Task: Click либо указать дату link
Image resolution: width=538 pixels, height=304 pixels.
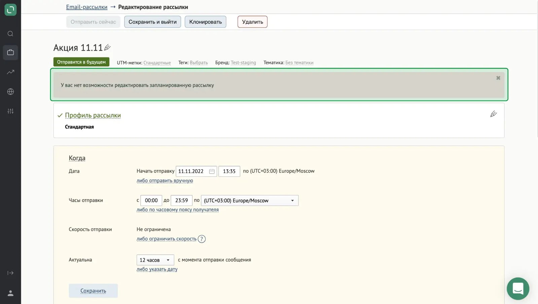Action: click(157, 269)
